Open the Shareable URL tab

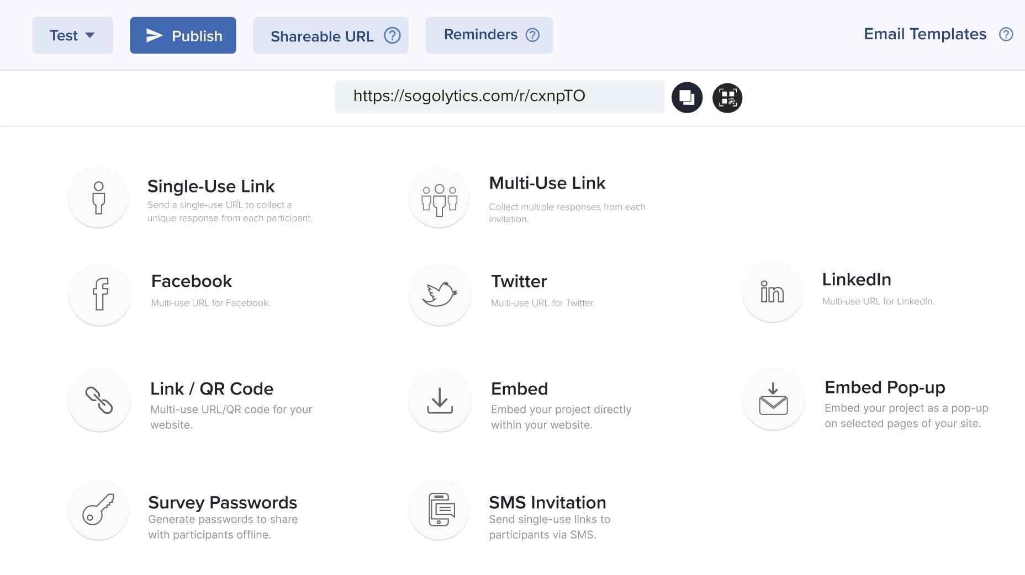coord(322,36)
